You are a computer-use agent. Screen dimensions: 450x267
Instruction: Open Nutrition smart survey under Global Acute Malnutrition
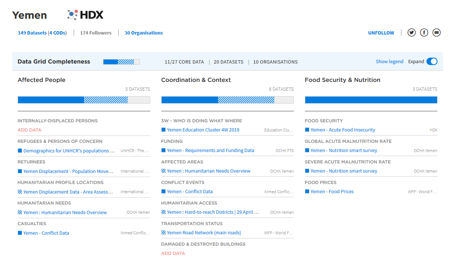(x=344, y=150)
